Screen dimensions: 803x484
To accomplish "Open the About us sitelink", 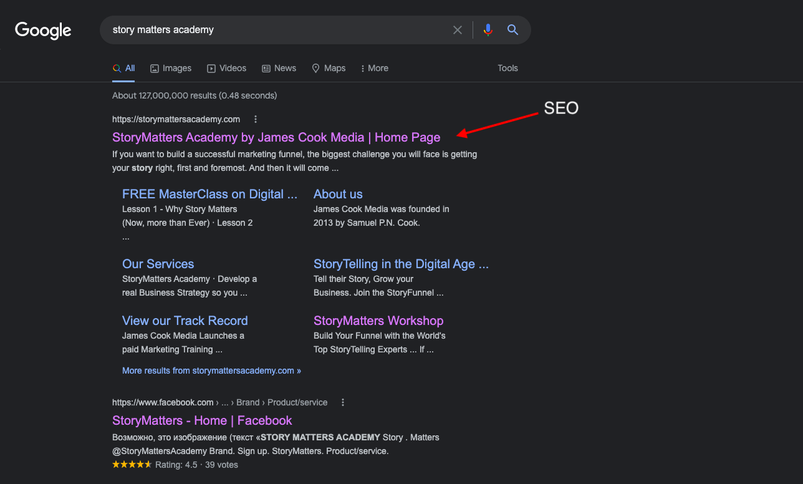I will click(338, 194).
